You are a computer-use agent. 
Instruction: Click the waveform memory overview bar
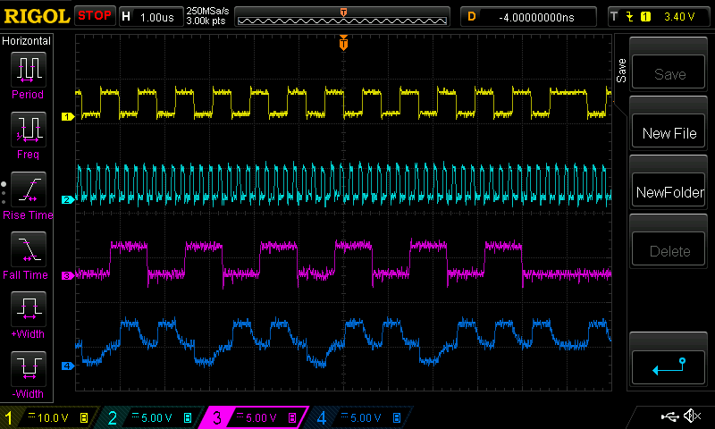[342, 17]
